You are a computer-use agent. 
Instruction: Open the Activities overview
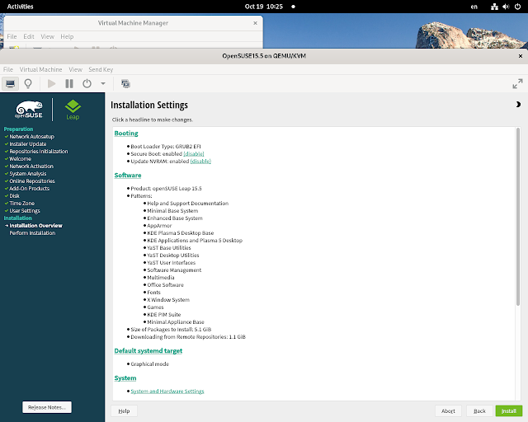pyautogui.click(x=20, y=7)
